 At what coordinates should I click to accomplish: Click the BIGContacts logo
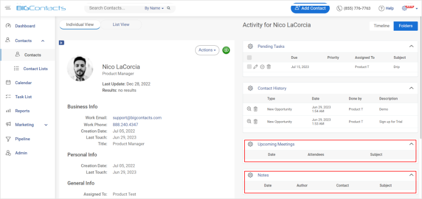[41, 8]
